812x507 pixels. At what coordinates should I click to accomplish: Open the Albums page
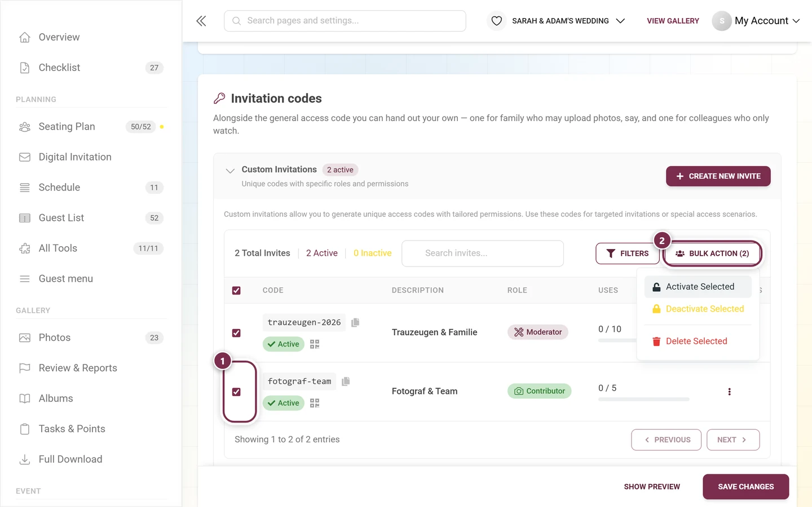click(x=91, y=399)
